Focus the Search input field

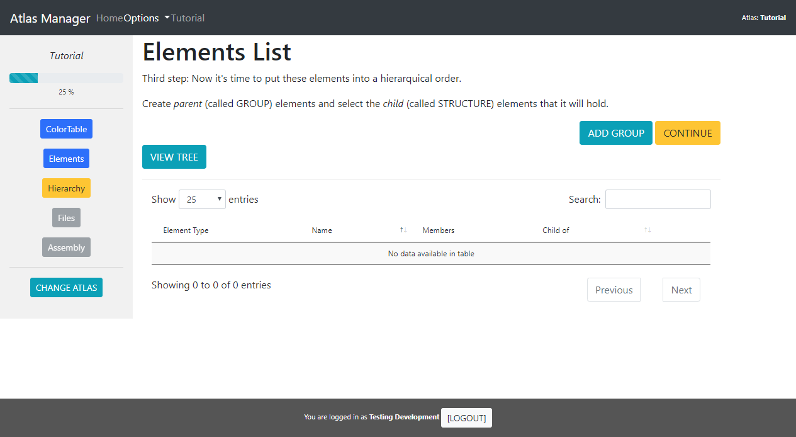pos(658,200)
